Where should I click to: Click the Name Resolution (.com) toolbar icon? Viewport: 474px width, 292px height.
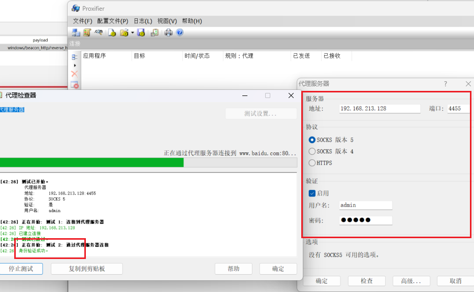99,33
